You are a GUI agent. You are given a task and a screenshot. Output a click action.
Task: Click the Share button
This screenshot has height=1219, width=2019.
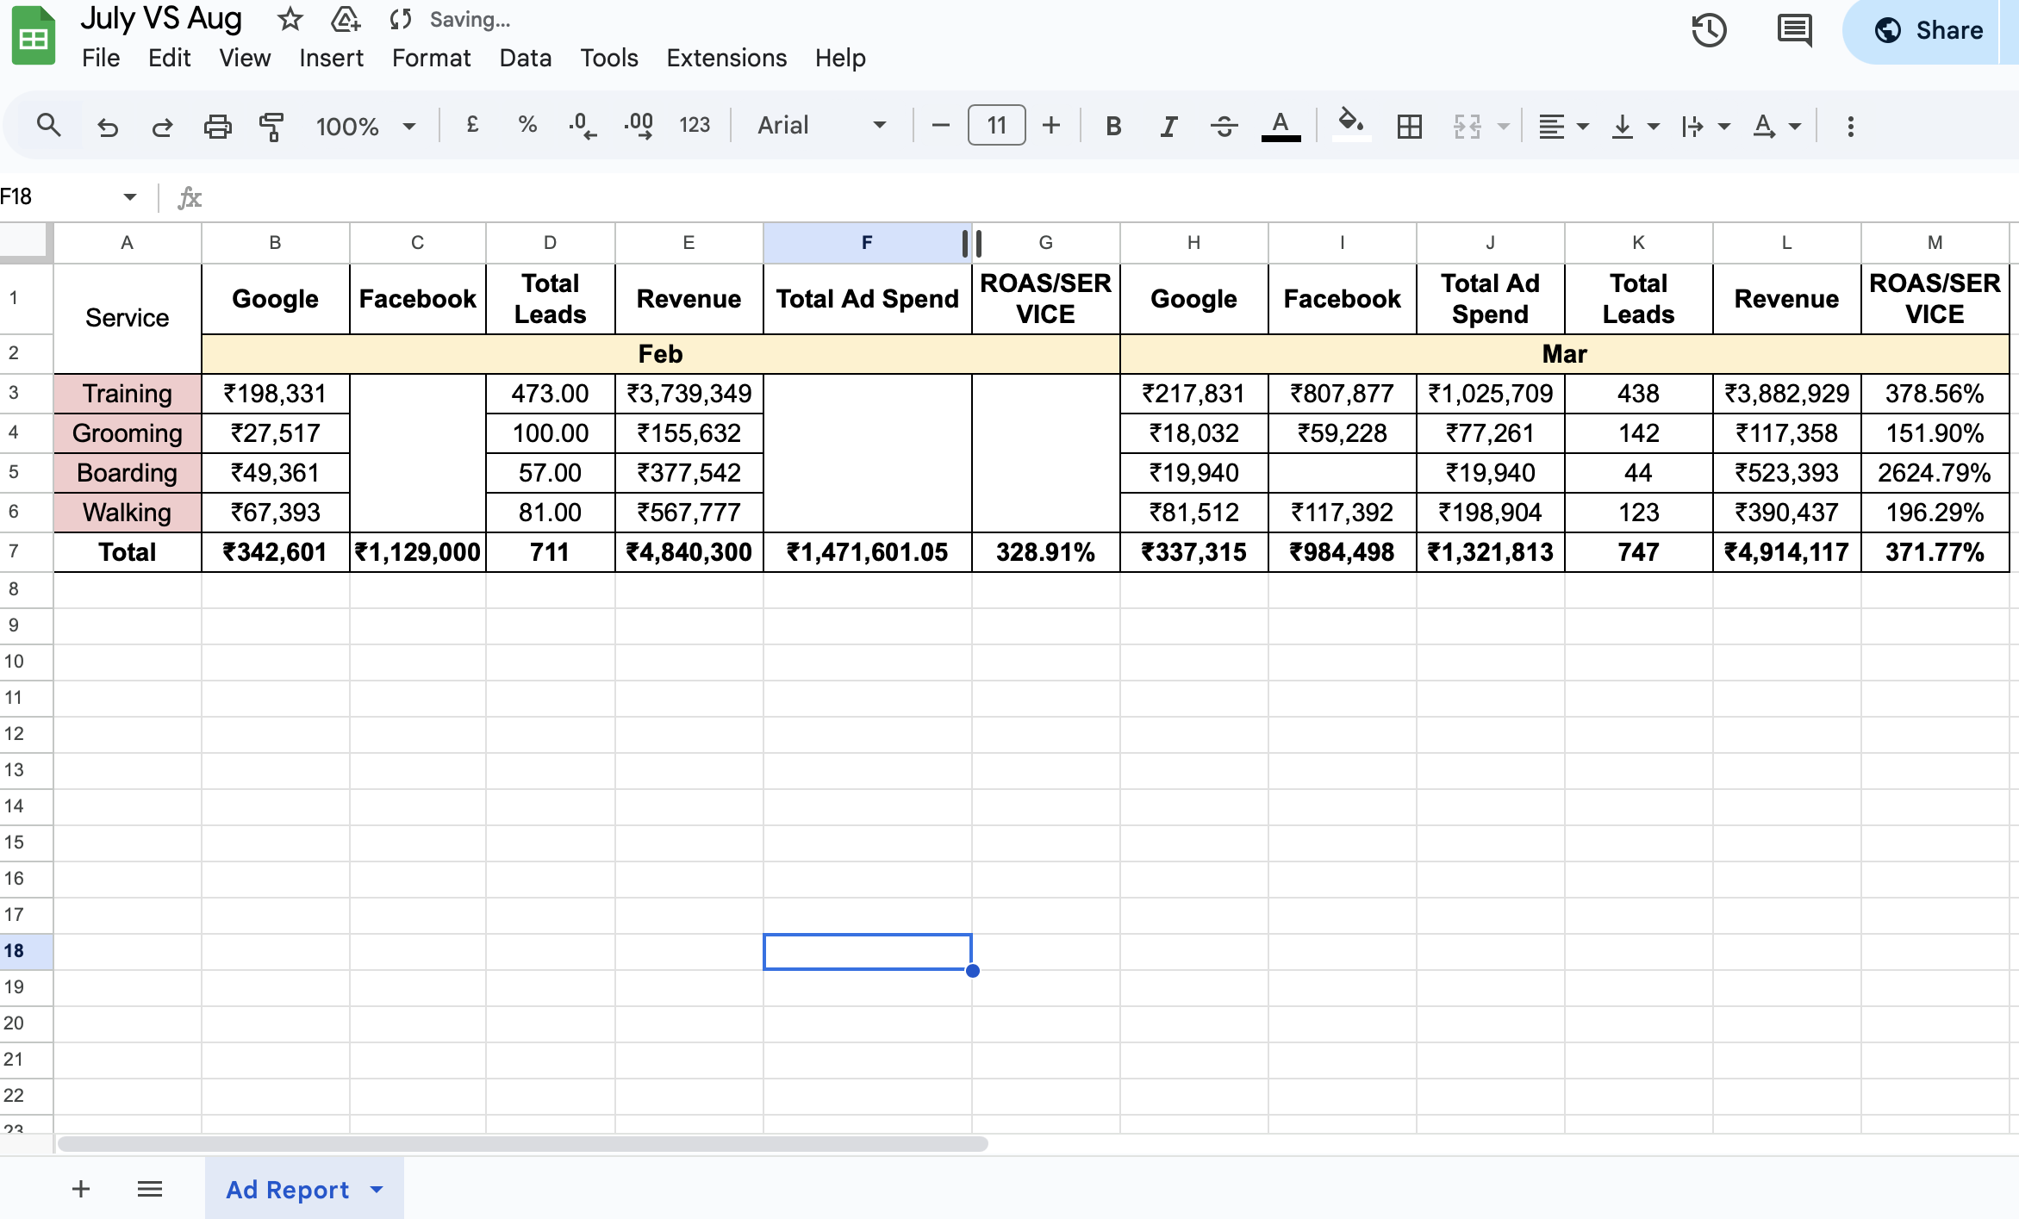point(1929,31)
